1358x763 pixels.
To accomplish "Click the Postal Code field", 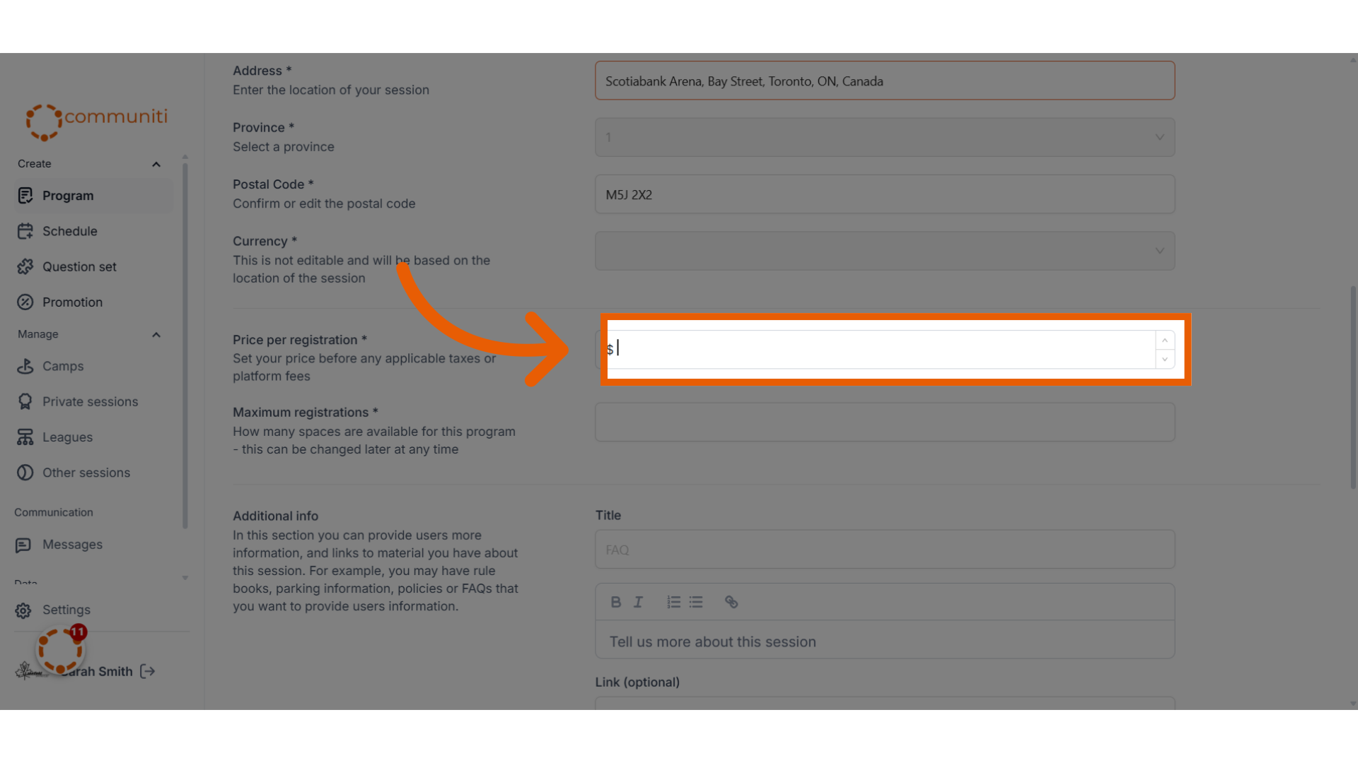I will (885, 194).
